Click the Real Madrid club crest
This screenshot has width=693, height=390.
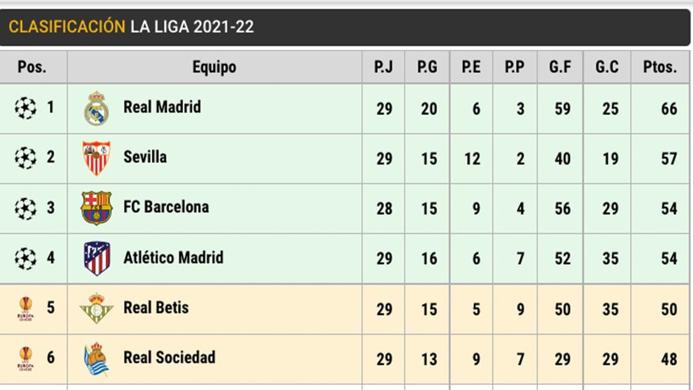click(96, 108)
